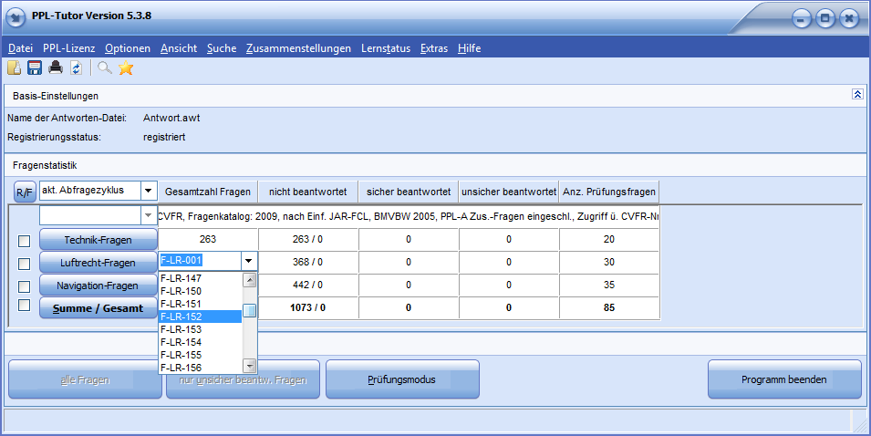Click the Anz. Prüfungsfragen column header
Viewport: 871px width, 436px height.
click(x=609, y=192)
